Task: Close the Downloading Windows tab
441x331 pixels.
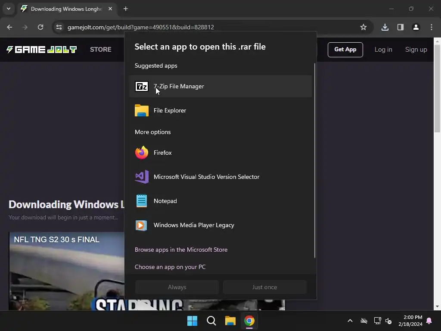Action: click(x=110, y=9)
